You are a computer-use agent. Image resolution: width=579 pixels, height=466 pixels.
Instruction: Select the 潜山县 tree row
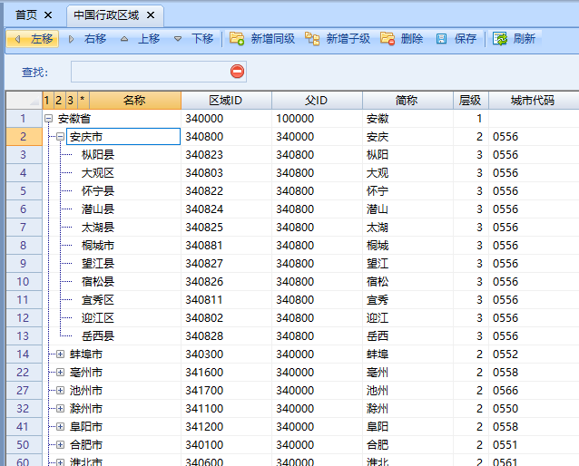[98, 209]
